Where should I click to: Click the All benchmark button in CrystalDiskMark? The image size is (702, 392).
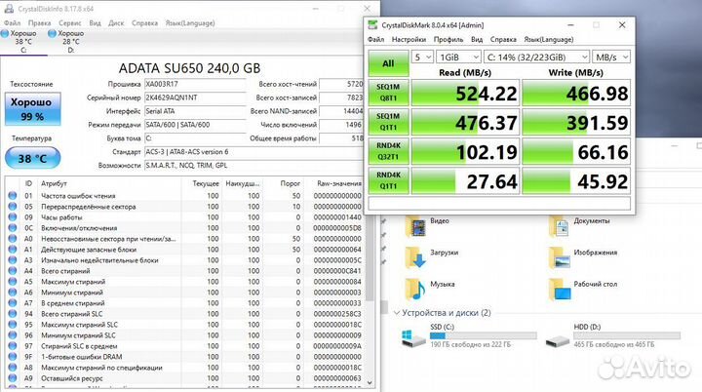tap(388, 63)
